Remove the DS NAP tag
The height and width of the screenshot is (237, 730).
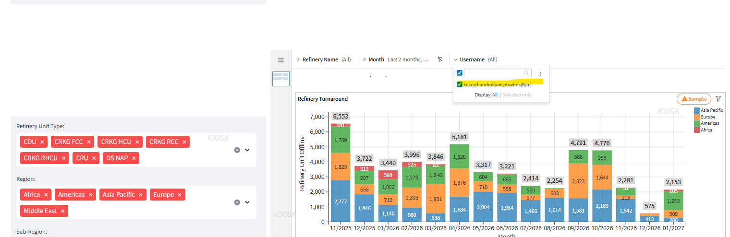click(134, 158)
